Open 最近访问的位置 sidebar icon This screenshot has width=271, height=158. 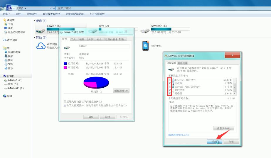coord(6,32)
